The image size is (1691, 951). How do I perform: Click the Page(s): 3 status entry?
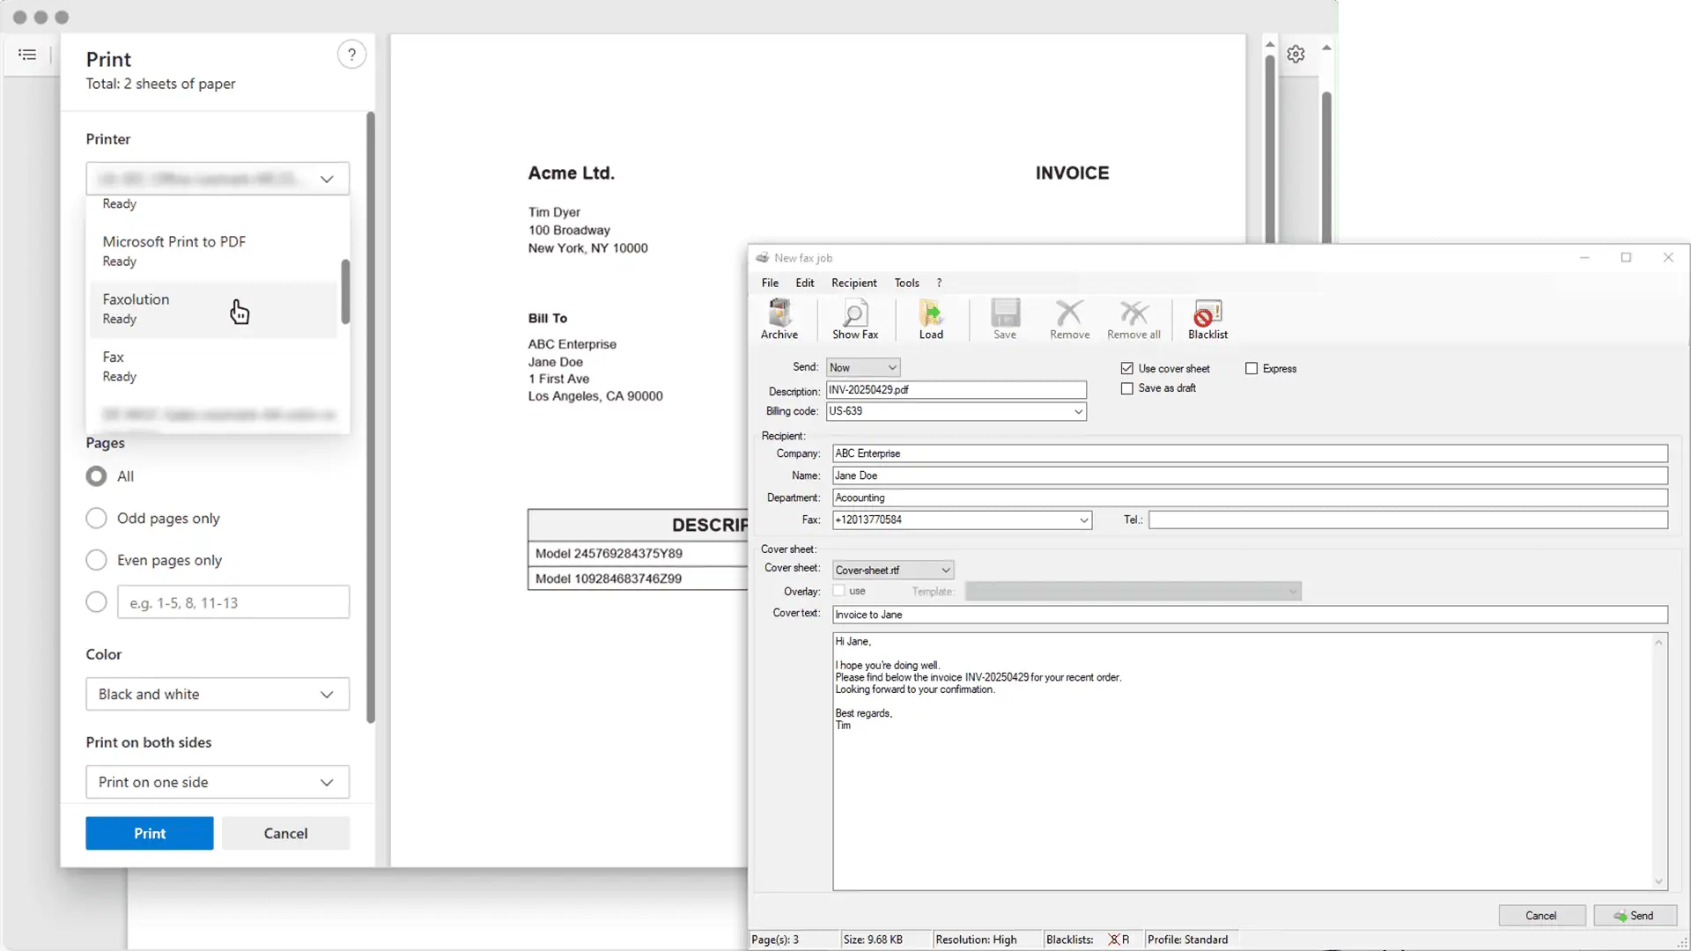(x=775, y=940)
